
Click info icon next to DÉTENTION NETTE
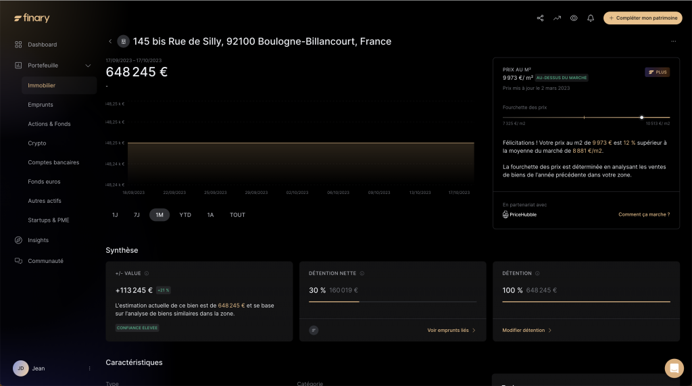click(362, 273)
